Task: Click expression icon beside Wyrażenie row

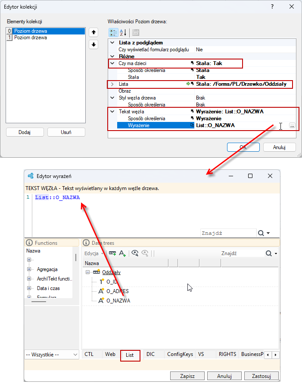Action: tap(192, 125)
